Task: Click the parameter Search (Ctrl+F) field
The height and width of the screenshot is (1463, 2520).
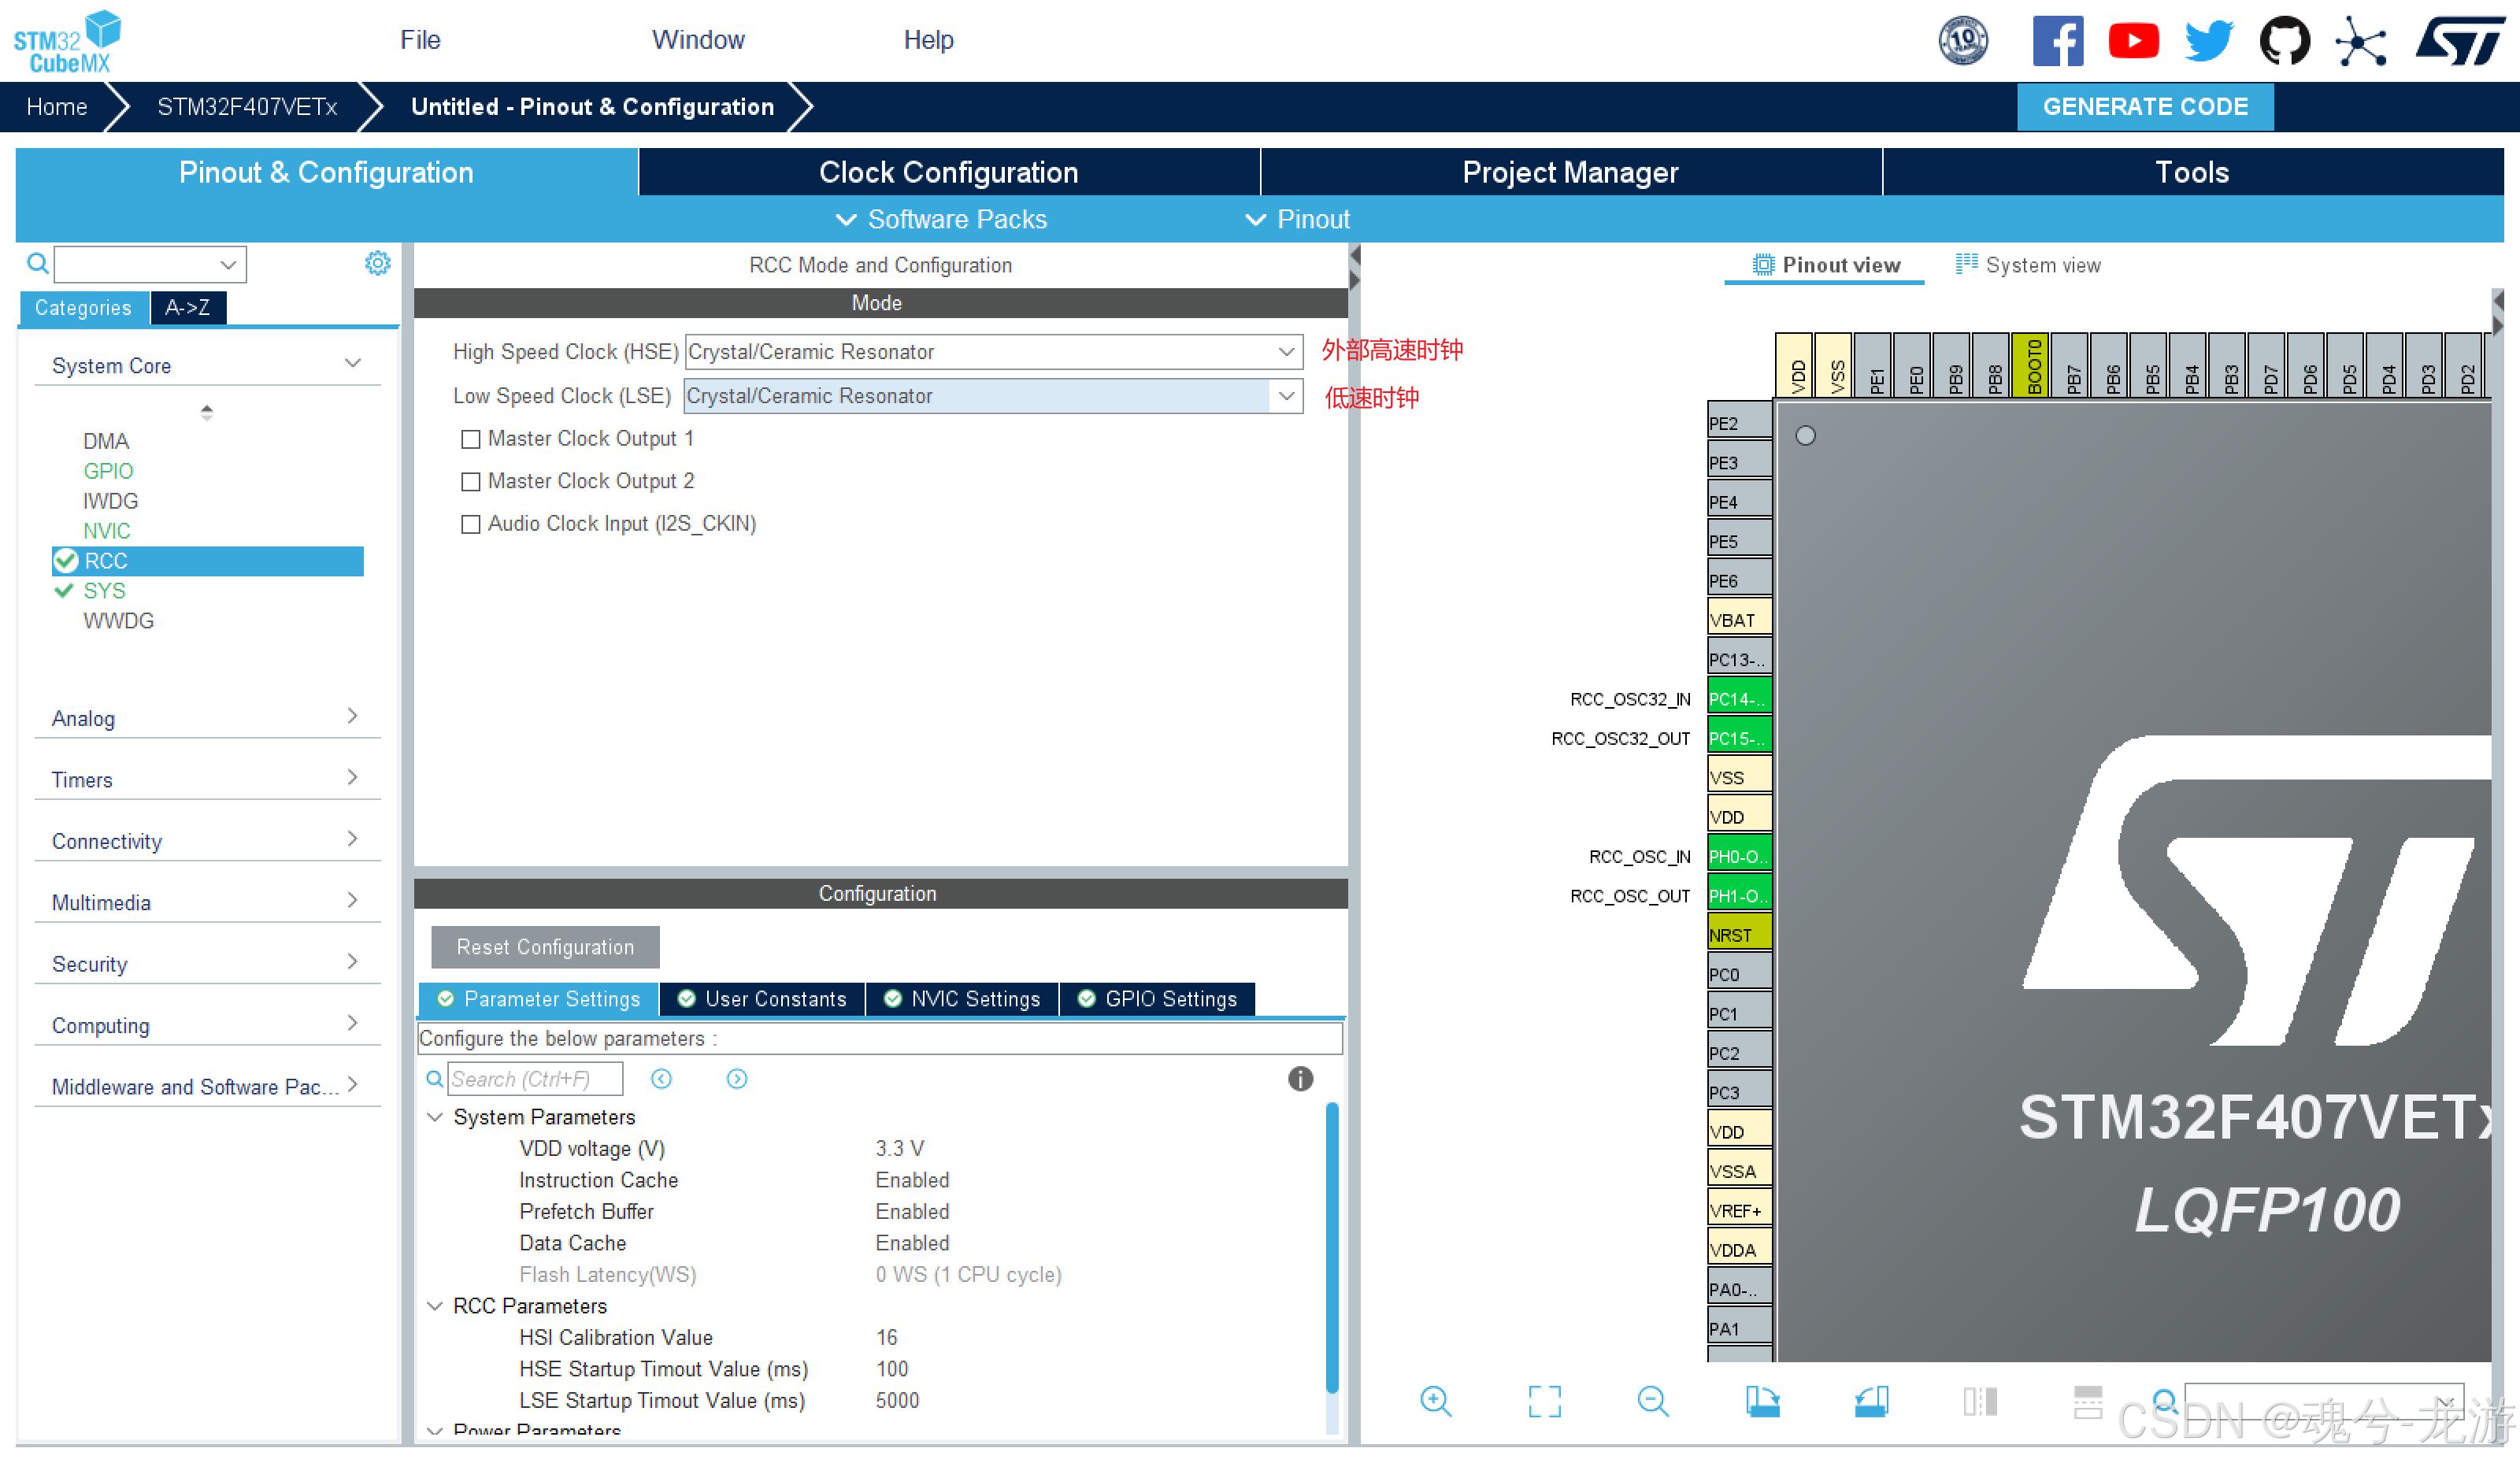Action: coord(533,1078)
